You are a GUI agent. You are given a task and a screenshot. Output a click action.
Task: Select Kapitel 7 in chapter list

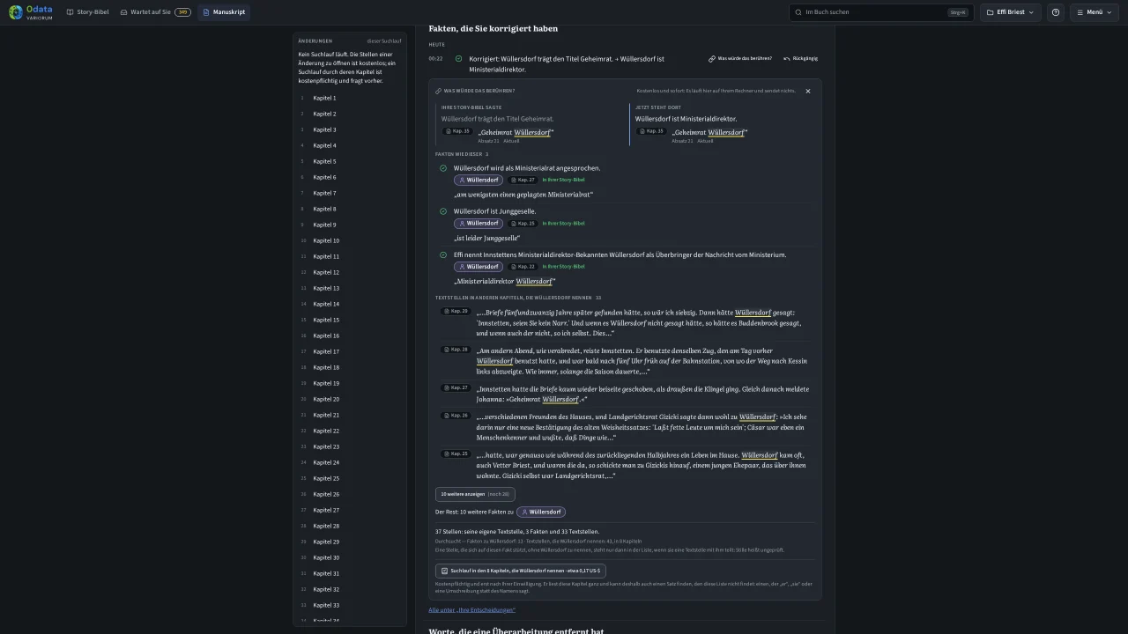350,193
